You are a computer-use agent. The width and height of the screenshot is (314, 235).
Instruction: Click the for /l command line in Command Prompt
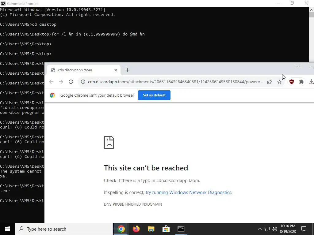72,34
